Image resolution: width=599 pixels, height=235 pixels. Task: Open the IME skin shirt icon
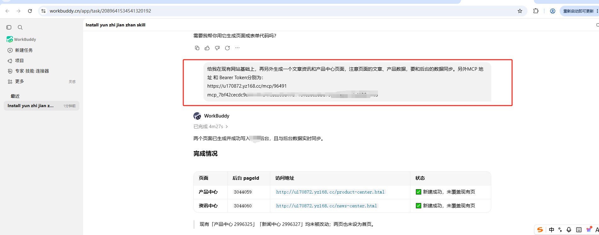point(589,229)
